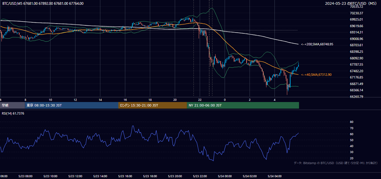Click hour label 10 under price chart

pyautogui.click(x=50, y=100)
